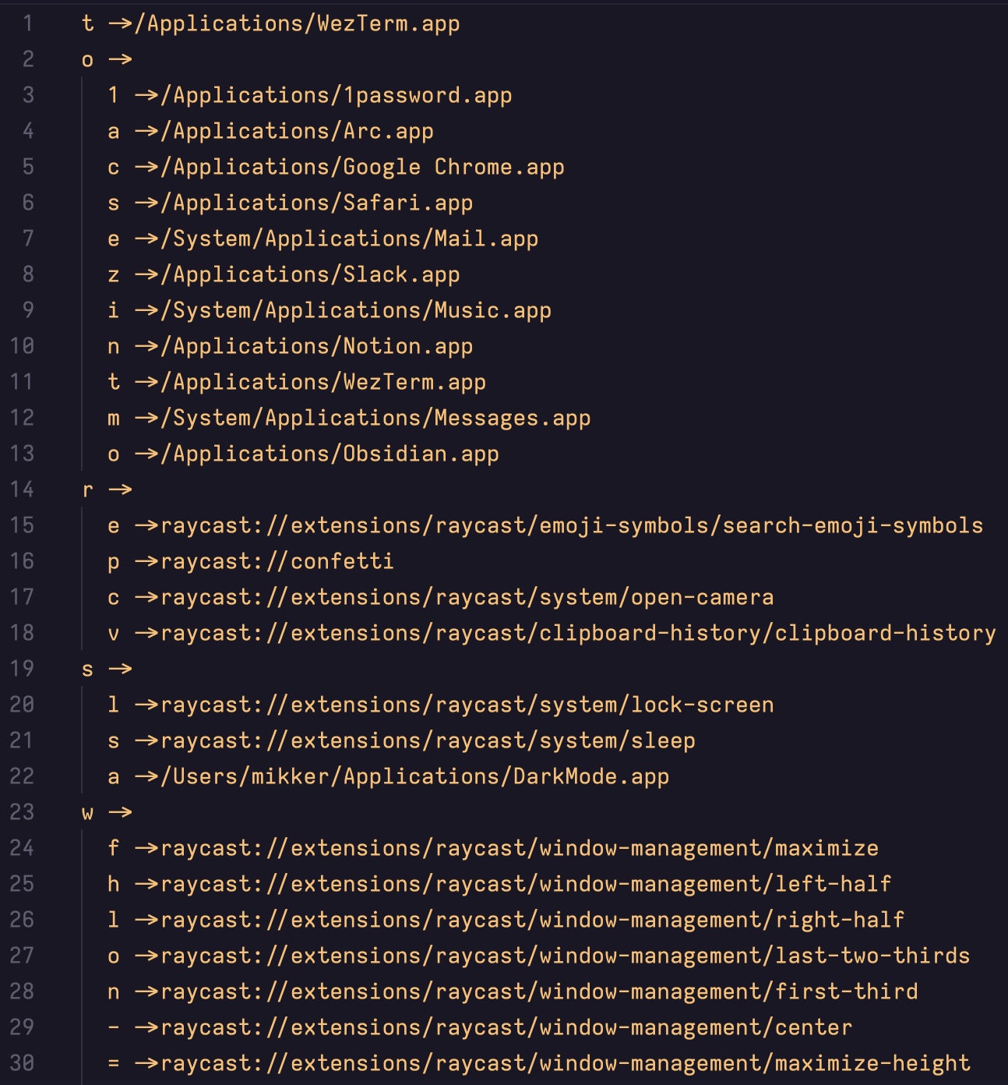Viewport: 1008px width, 1085px height.
Task: Click line number 15 in the gutter
Action: coord(22,525)
